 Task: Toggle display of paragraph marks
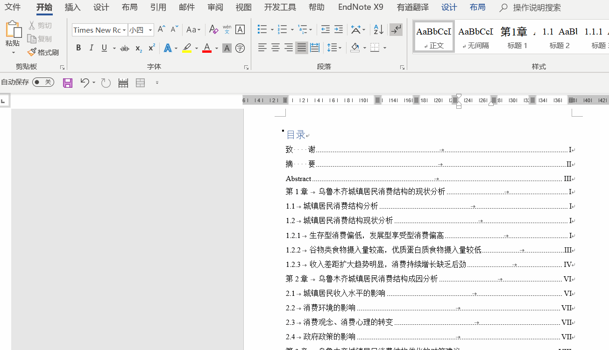click(396, 29)
